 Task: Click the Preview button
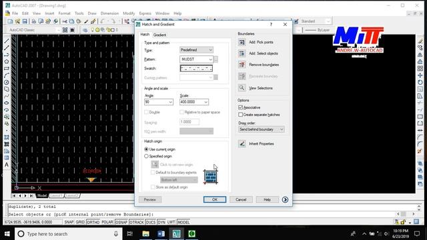click(149, 199)
